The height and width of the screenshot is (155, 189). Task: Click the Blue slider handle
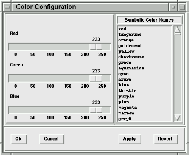click(x=96, y=110)
